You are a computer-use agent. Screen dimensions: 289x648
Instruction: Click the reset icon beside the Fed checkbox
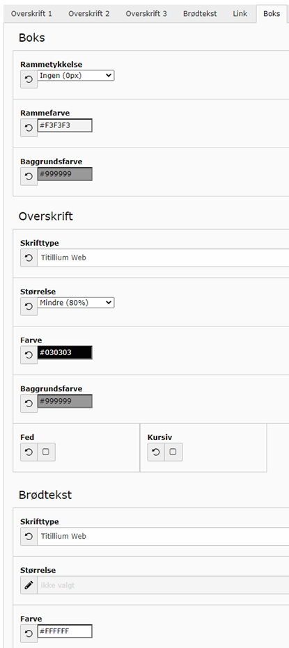(29, 452)
